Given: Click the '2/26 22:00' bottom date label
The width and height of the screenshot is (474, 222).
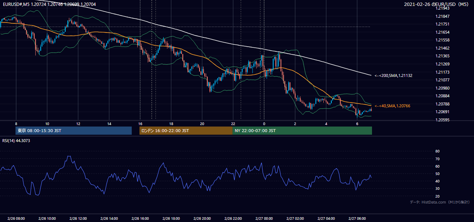Looking at the screenshot, I should pos(233,219).
